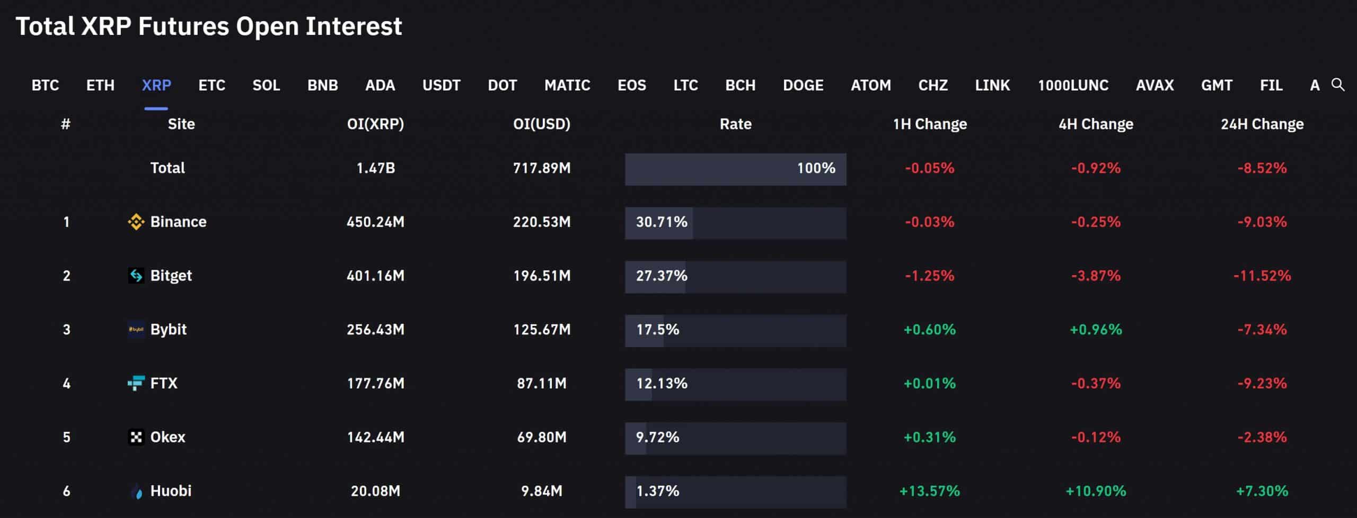This screenshot has width=1357, height=518.
Task: Click Bybit's +0.96% 4H change
Action: (1096, 330)
